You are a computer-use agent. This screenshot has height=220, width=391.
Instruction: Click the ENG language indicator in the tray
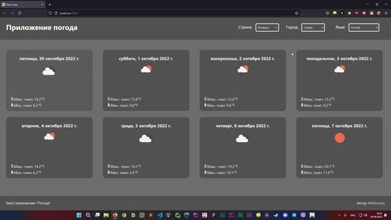click(x=353, y=215)
